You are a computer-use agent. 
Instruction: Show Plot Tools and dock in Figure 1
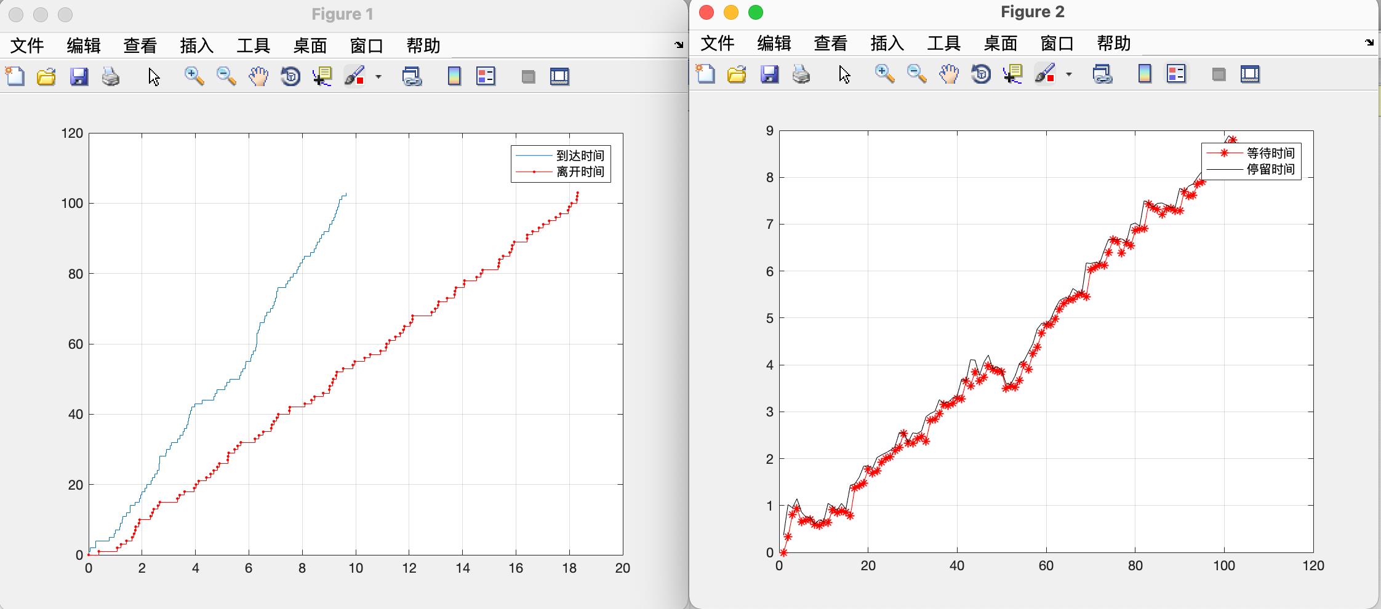pos(559,76)
